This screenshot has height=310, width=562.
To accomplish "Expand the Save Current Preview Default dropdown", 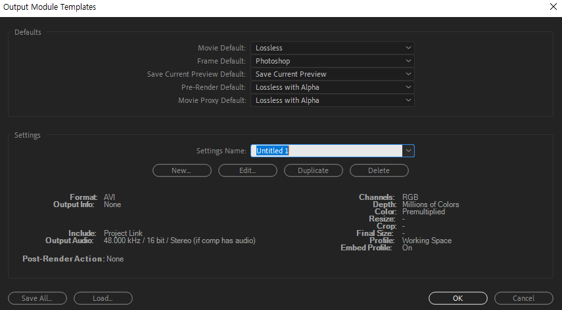I will [x=332, y=74].
